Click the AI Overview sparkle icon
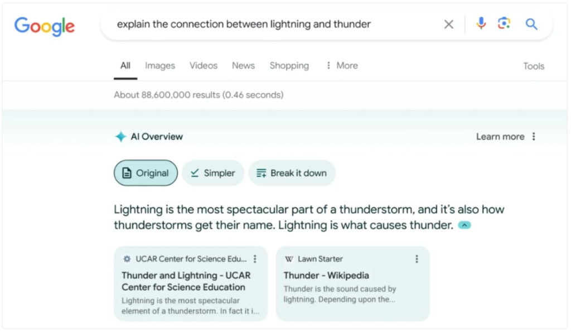This screenshot has width=571, height=332. (120, 137)
